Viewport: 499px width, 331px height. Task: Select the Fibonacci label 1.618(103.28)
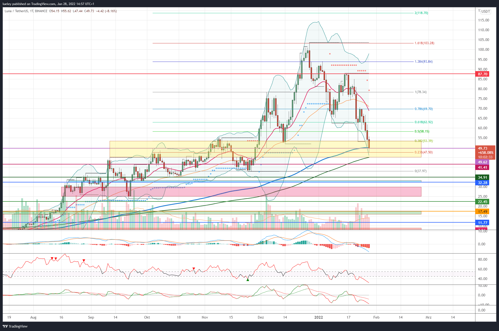point(424,43)
